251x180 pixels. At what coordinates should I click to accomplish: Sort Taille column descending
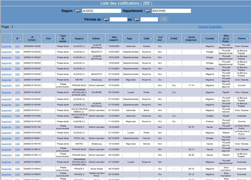[x=141, y=39]
